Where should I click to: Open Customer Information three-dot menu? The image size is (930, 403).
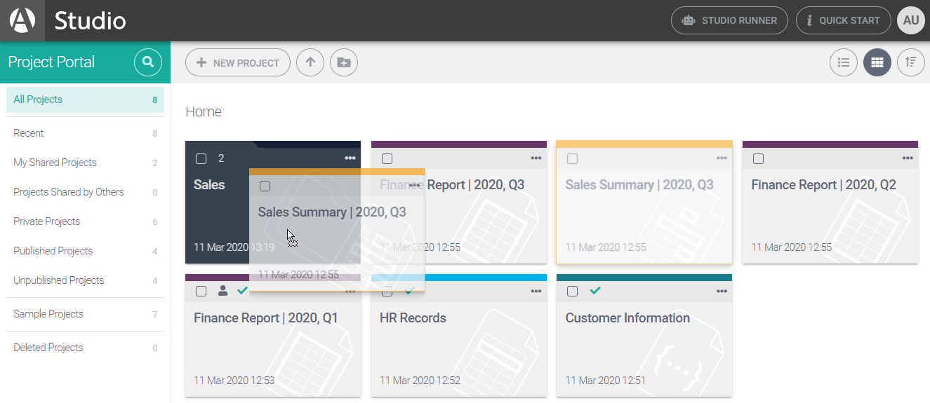click(722, 292)
